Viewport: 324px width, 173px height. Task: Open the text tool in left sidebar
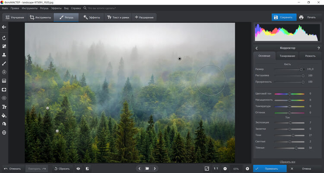tap(4, 107)
